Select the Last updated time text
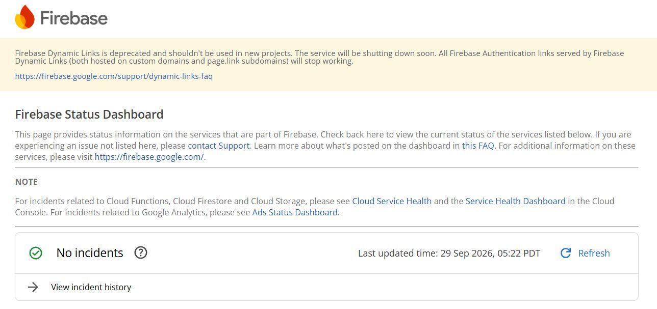 449,253
